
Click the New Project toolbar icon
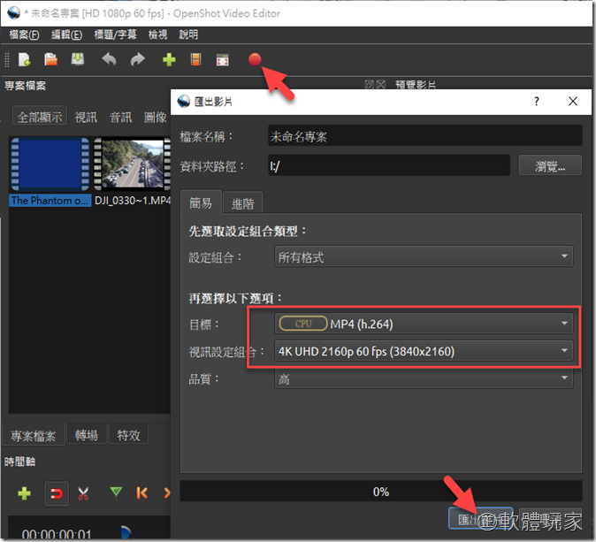(x=24, y=60)
